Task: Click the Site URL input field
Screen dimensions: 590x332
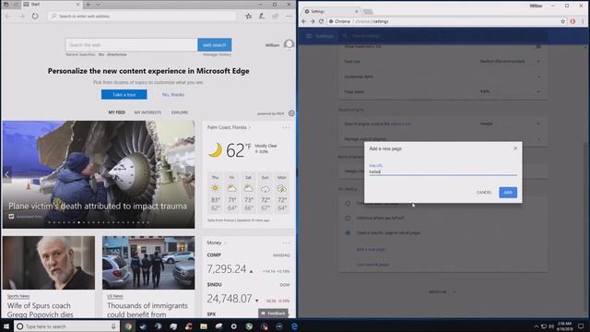Action: [x=442, y=172]
